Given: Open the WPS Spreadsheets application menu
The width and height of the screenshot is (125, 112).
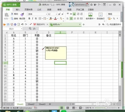Looking at the screenshot, I should tap(11, 5).
